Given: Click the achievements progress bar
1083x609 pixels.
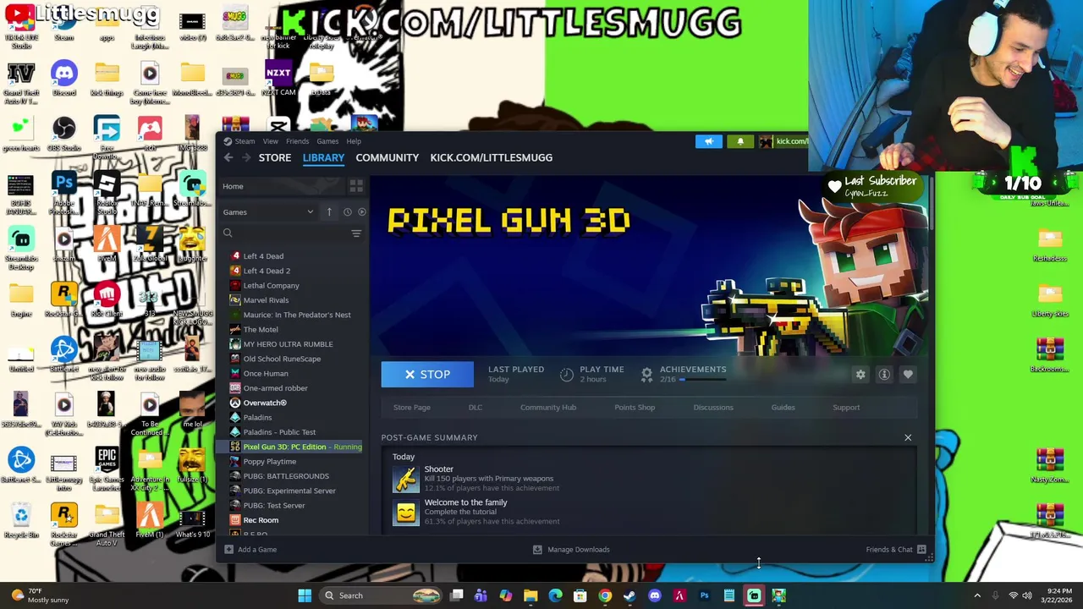Looking at the screenshot, I should pyautogui.click(x=701, y=379).
